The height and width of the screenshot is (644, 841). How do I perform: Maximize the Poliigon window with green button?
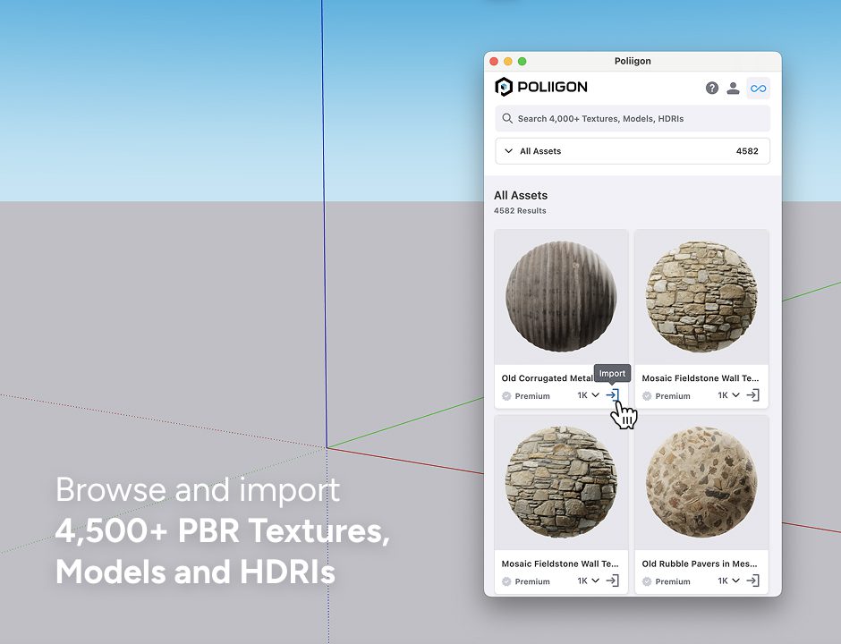[x=522, y=61]
